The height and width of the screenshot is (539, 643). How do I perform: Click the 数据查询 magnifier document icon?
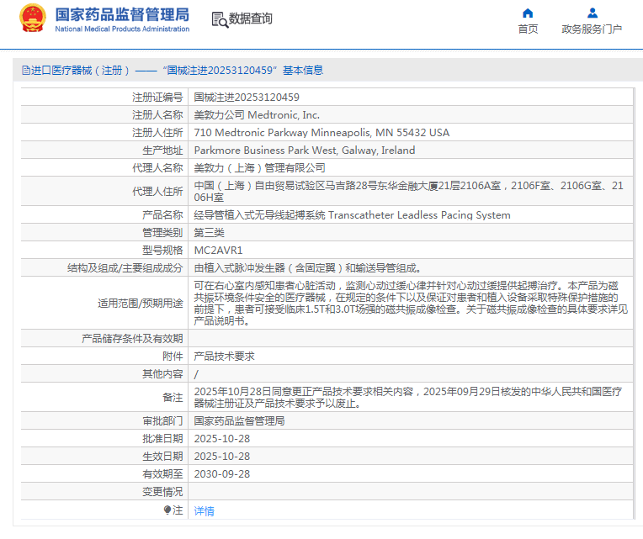click(219, 19)
